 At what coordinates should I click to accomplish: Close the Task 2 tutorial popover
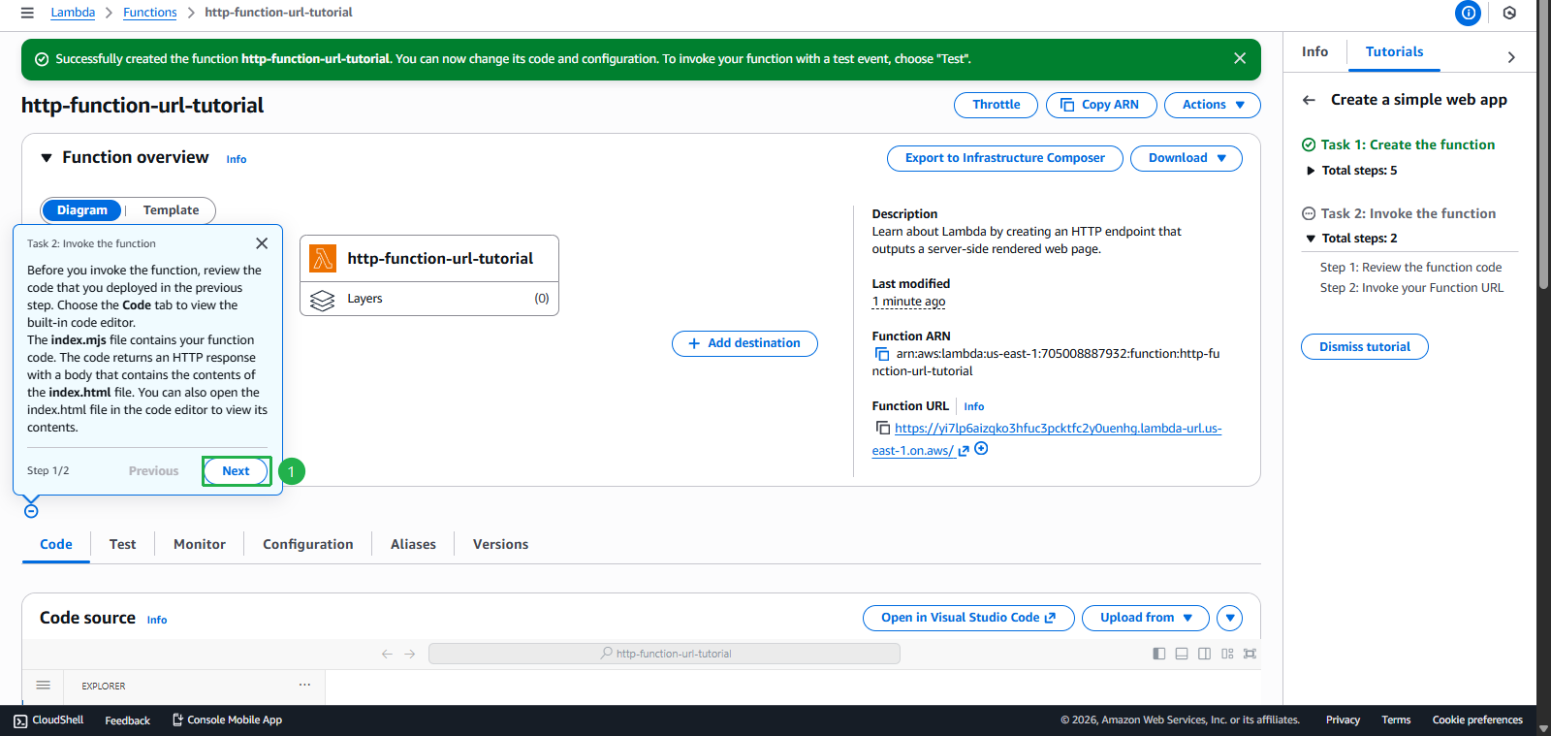point(262,243)
